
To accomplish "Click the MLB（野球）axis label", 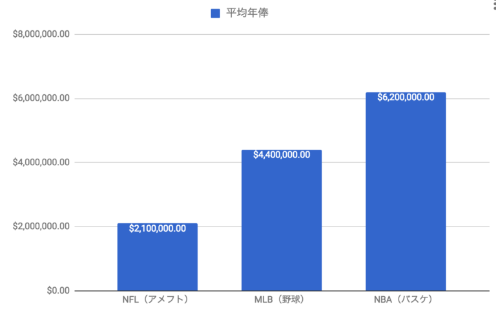I will click(279, 299).
